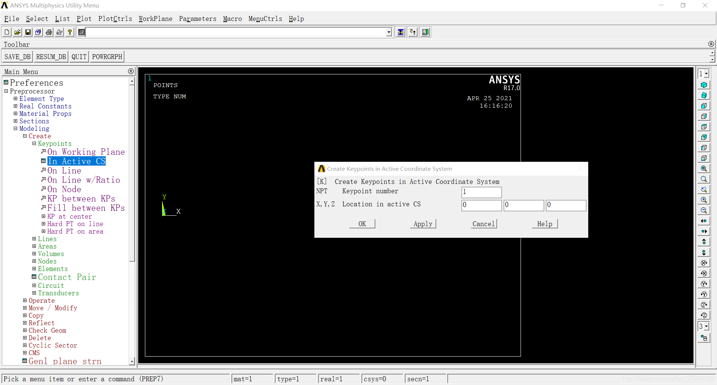Open the Pan-Zoom-Rotate toolbar icon
The width and height of the screenshot is (717, 385).
tap(38, 32)
